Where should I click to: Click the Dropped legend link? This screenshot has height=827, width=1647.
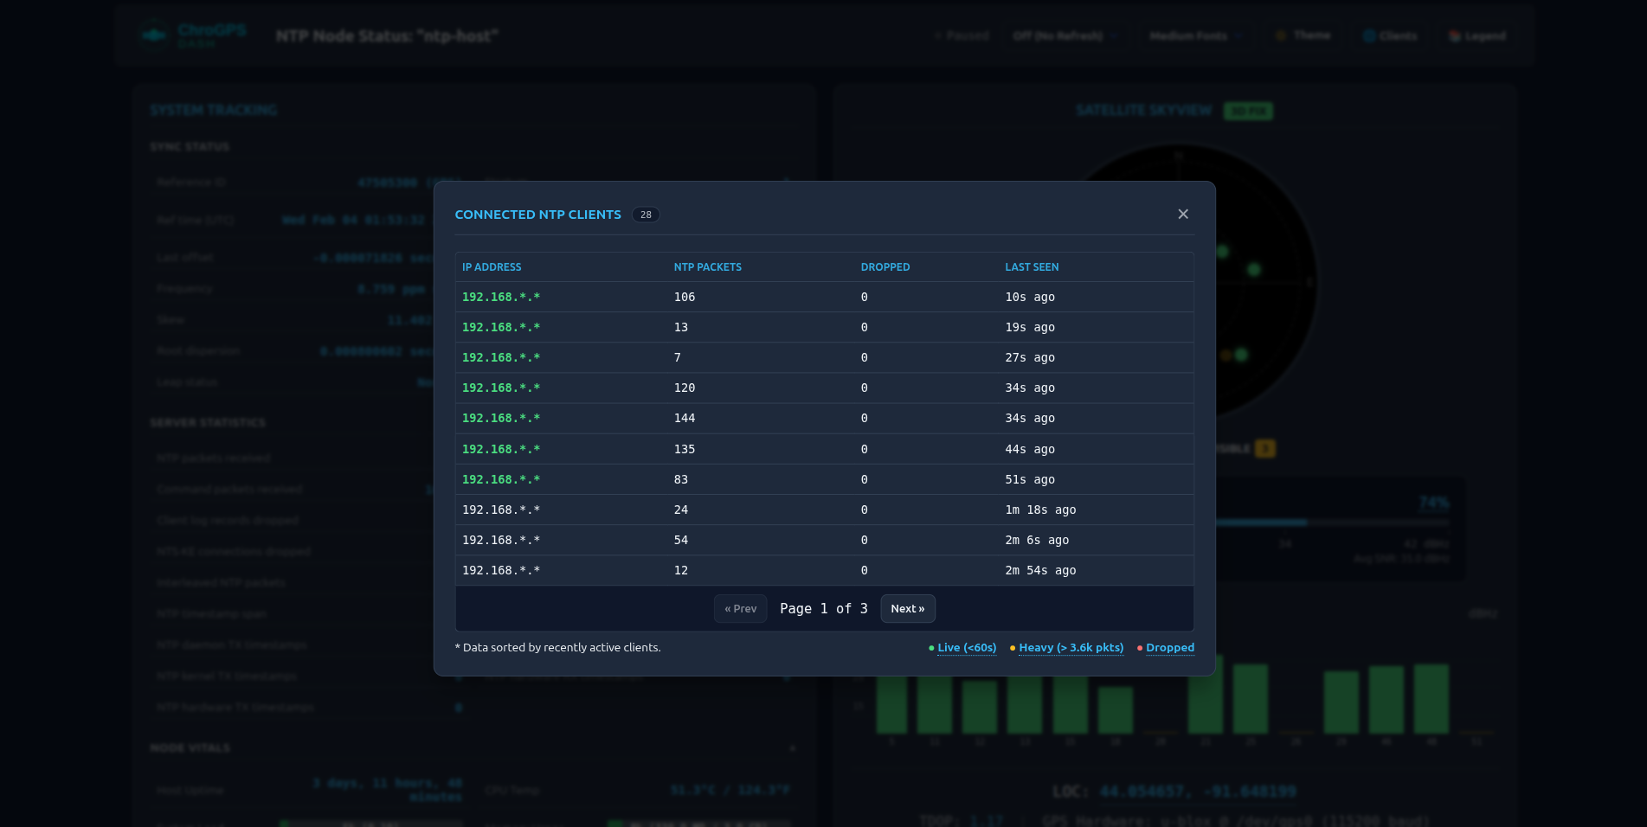point(1169,648)
